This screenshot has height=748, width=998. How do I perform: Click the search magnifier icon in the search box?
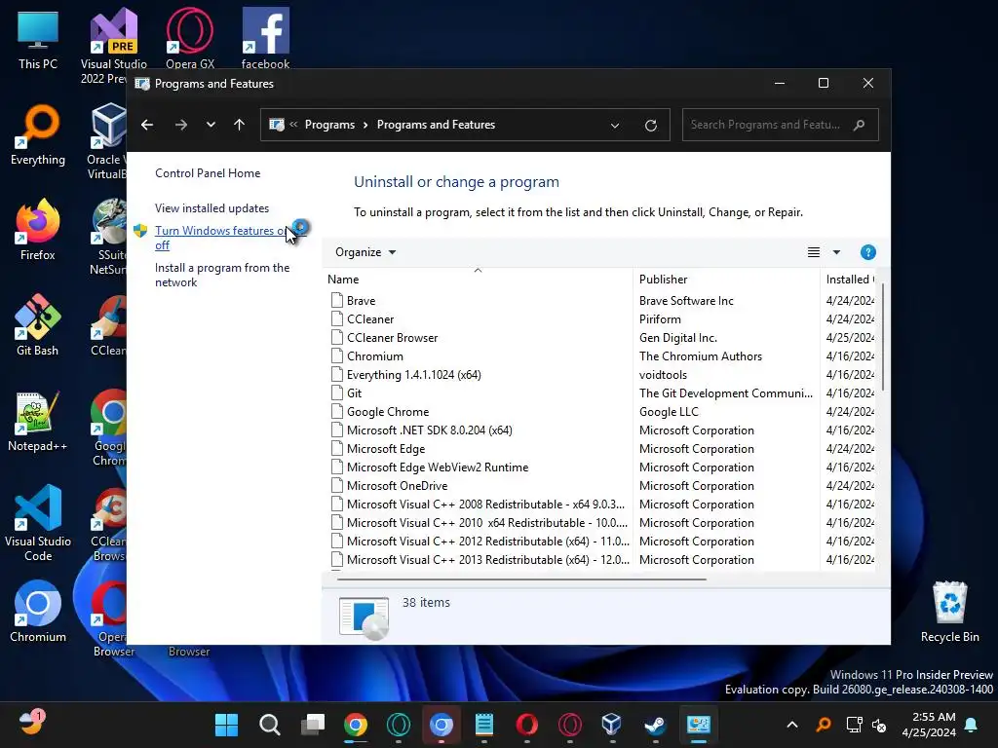point(860,125)
